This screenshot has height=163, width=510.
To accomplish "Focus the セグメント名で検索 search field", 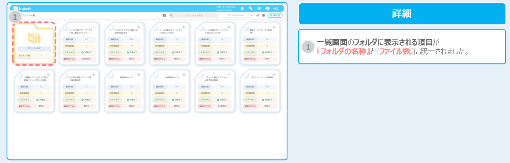I will 194,15.
